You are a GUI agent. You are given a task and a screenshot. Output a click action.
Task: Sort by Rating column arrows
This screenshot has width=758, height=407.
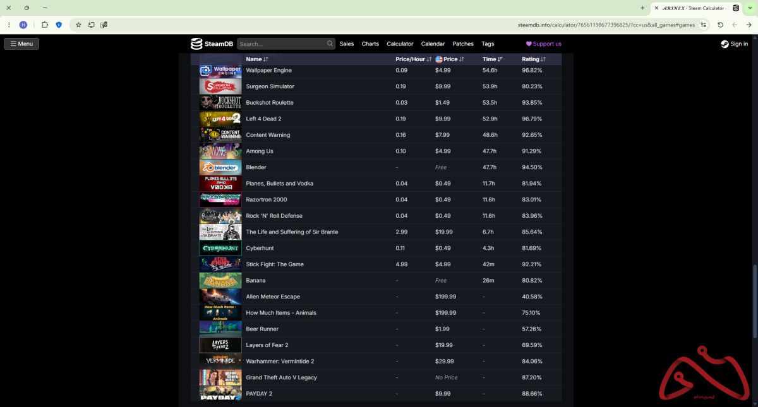click(543, 59)
